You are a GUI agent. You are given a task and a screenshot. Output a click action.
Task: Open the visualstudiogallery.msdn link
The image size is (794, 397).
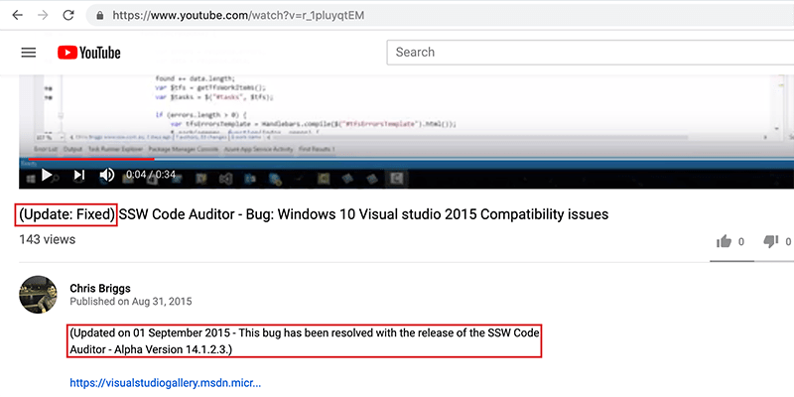(x=165, y=383)
